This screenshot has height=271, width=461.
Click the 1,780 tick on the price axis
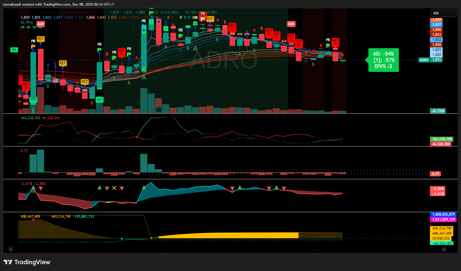(437, 67)
